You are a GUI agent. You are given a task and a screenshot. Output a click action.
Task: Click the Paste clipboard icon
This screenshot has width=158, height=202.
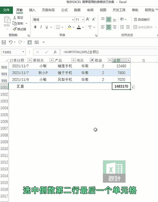tap(7, 20)
